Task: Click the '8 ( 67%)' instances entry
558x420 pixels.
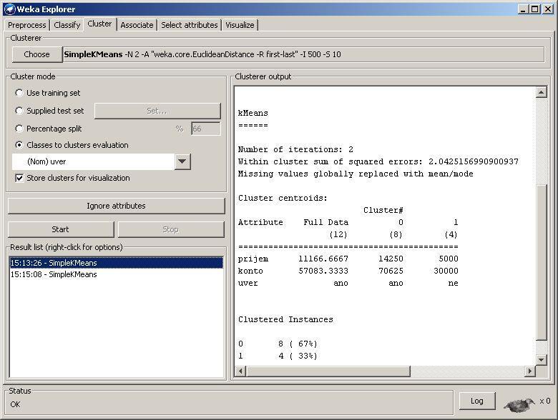Action: (x=298, y=344)
